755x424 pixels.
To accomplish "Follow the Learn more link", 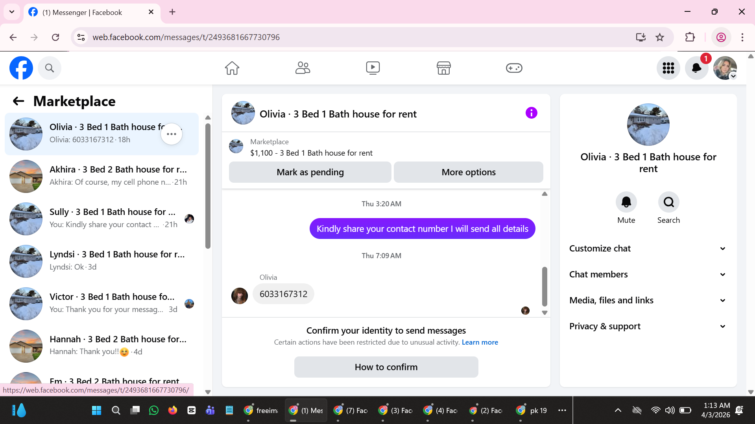I will (x=480, y=342).
